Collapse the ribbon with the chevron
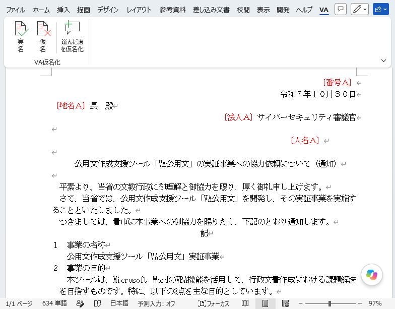Image resolution: width=395 pixels, height=309 pixels. 383,60
